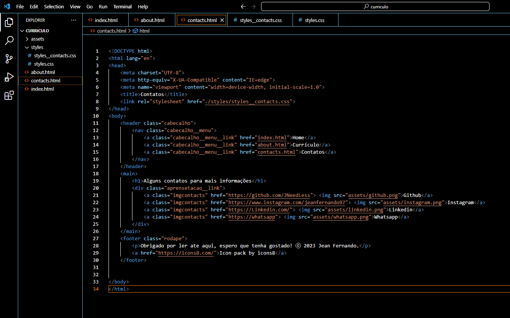Image resolution: width=510 pixels, height=318 pixels.
Task: Expand the assets folder
Action: [x=27, y=39]
